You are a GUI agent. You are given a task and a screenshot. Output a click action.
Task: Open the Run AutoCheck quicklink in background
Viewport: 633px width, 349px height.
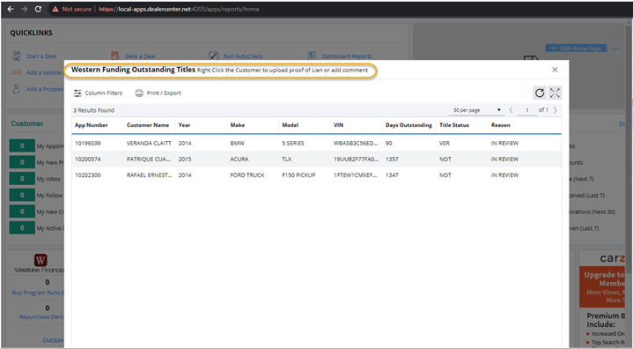[243, 56]
